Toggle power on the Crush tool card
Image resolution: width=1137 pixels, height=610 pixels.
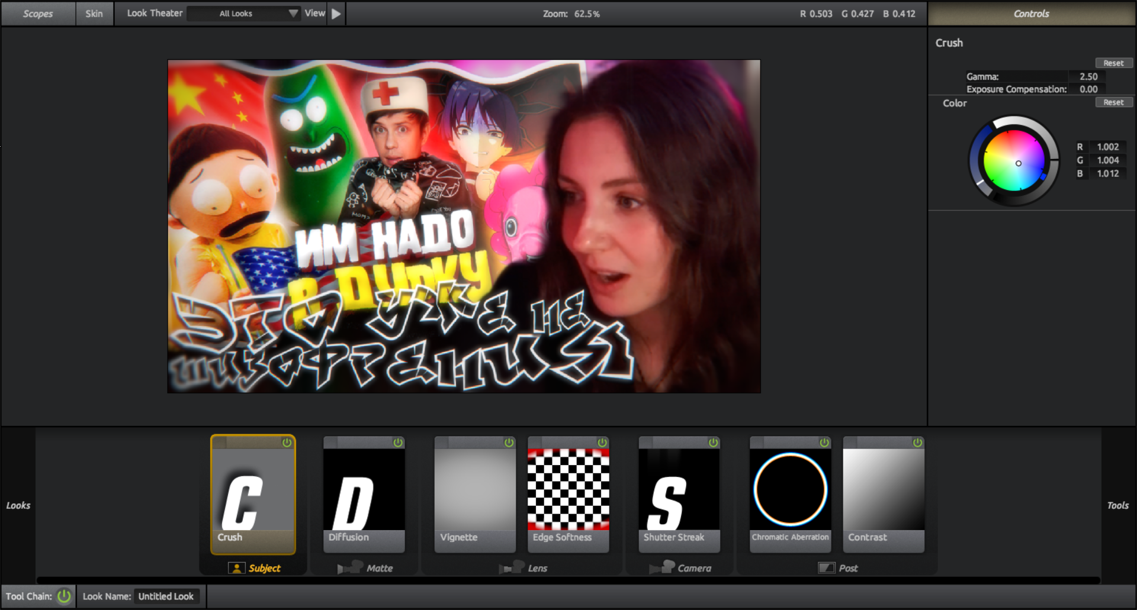(x=287, y=443)
